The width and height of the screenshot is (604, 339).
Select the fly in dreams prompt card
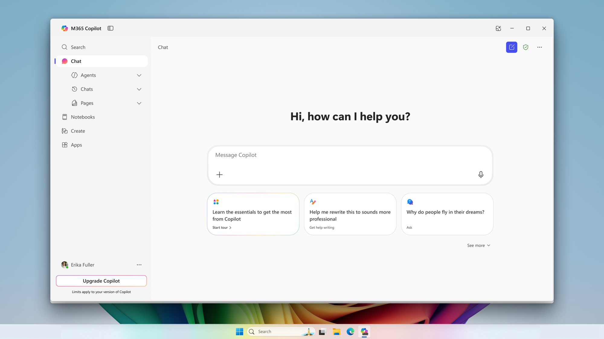click(447, 214)
